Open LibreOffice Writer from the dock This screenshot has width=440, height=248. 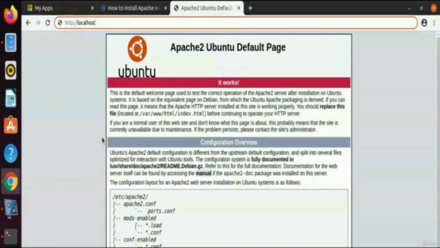point(10,98)
